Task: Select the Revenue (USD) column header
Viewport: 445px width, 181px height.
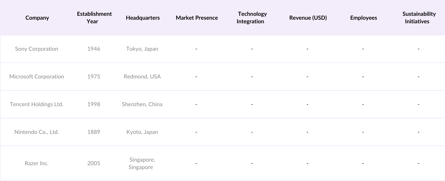Action: point(308,18)
